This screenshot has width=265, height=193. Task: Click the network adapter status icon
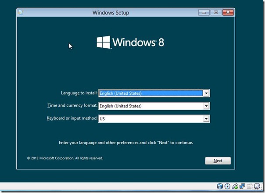tap(242, 186)
